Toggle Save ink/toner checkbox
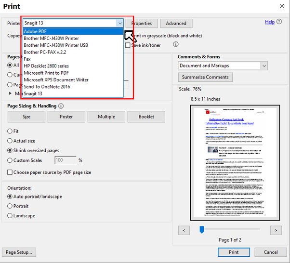The width and height of the screenshot is (290, 263). pos(128,45)
